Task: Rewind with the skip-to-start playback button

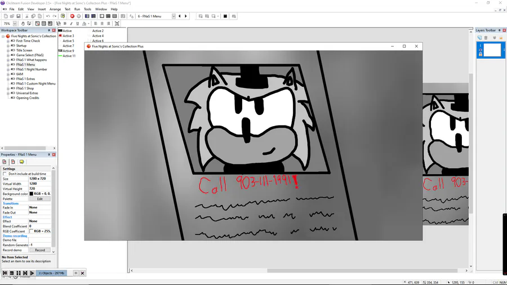Action: pos(5,273)
